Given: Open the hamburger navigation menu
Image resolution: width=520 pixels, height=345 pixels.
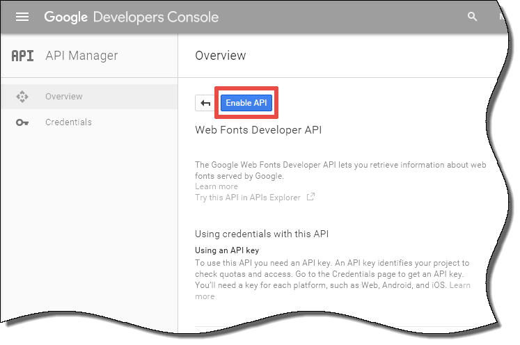Looking at the screenshot, I should [x=22, y=17].
